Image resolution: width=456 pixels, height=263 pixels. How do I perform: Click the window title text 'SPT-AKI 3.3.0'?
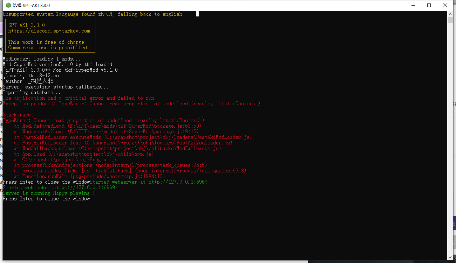[36, 6]
